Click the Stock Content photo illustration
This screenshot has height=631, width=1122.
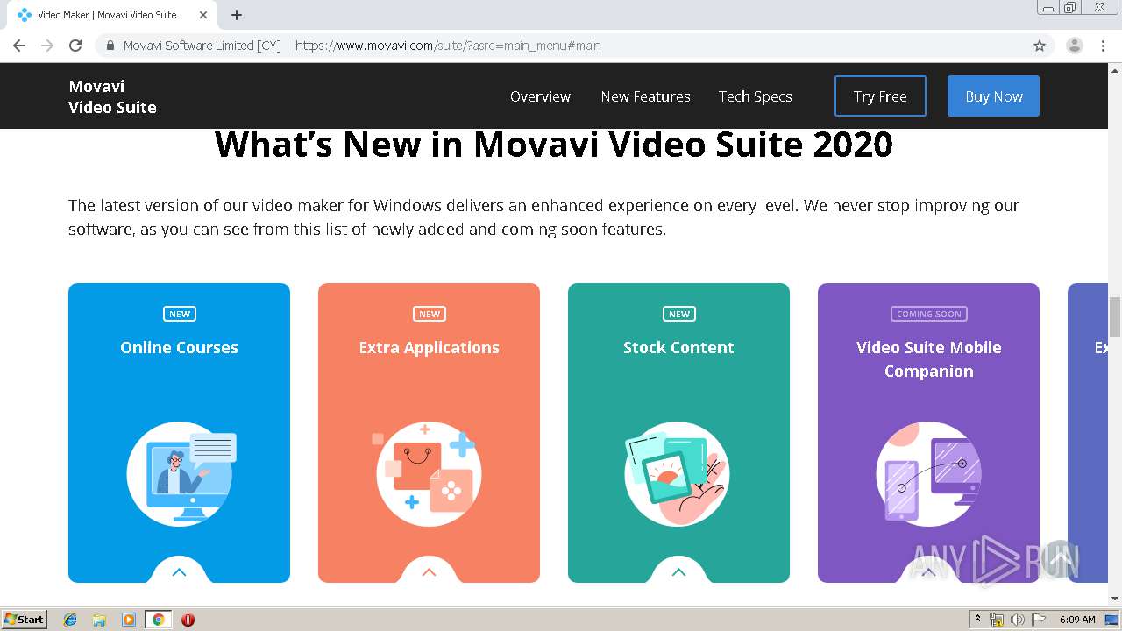pos(678,474)
